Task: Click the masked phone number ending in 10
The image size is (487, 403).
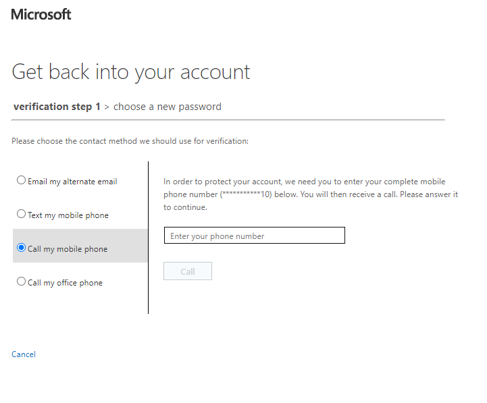Action: tap(246, 194)
